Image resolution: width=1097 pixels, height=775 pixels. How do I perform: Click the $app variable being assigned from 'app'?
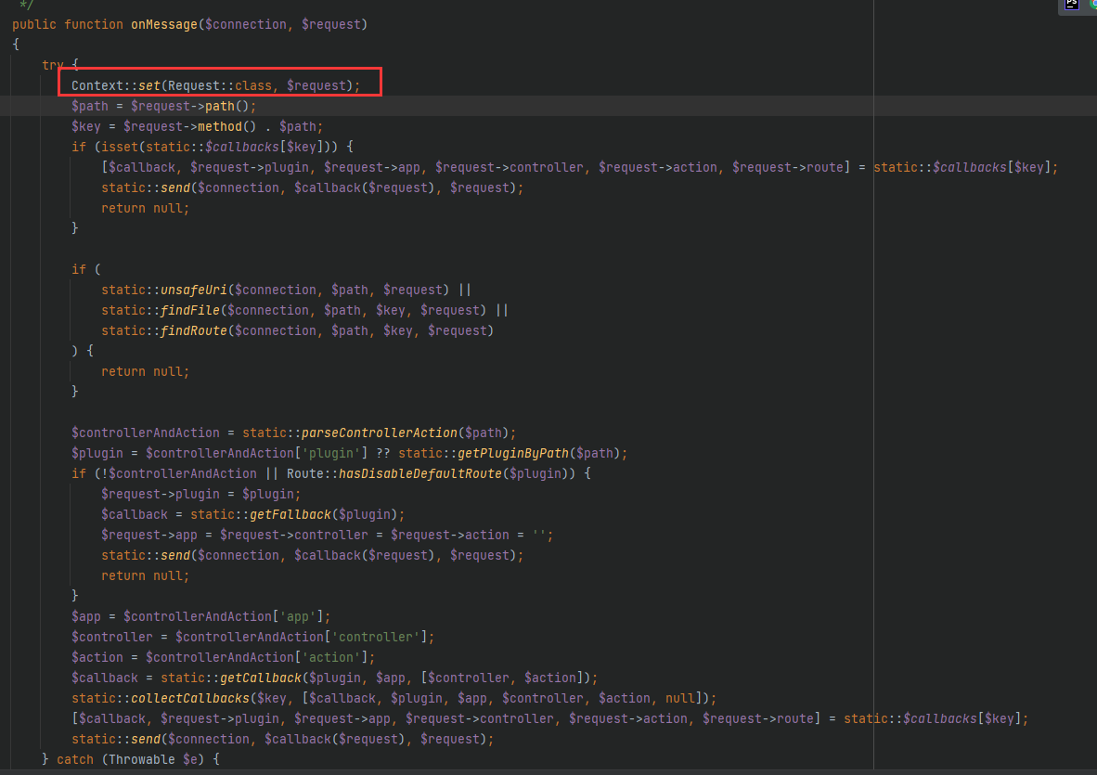(x=86, y=616)
